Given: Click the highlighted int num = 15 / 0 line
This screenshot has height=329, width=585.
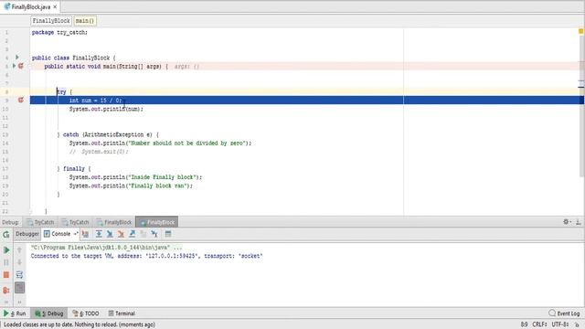Looking at the screenshot, I should click(307, 100).
